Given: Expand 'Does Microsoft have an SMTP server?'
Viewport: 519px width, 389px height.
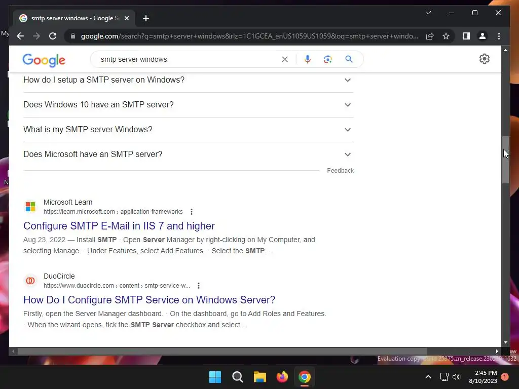Looking at the screenshot, I should point(189,154).
